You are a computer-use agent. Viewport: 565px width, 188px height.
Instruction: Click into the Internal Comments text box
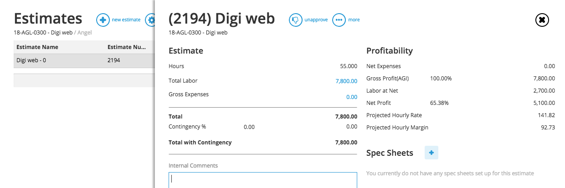pos(262,180)
